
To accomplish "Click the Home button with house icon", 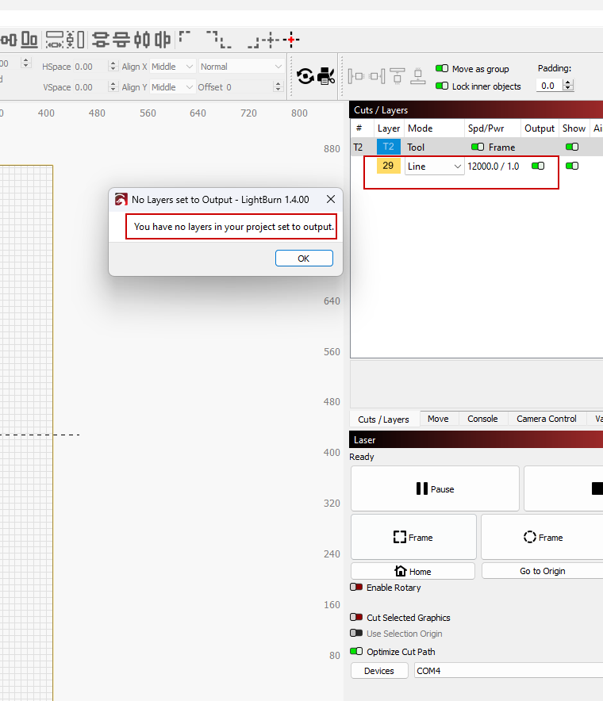I will click(x=413, y=571).
